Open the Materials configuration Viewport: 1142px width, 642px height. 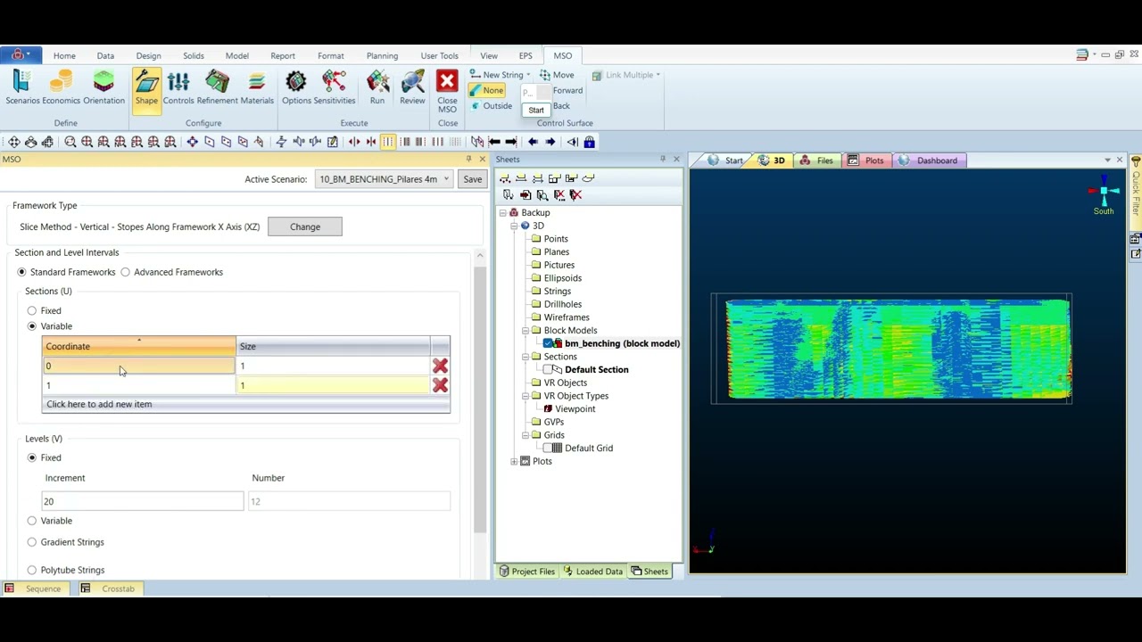(257, 88)
